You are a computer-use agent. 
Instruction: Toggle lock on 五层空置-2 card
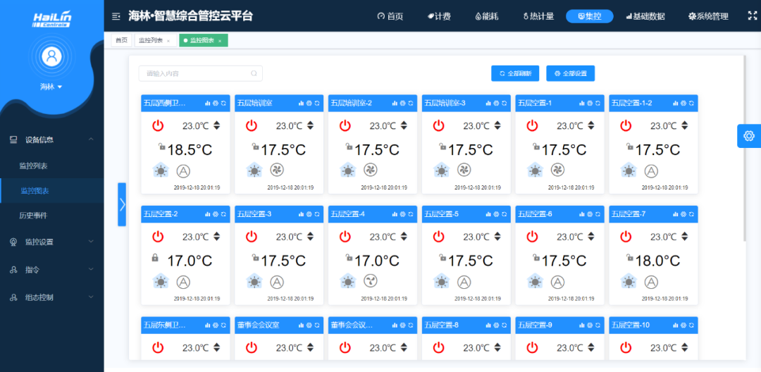(155, 259)
